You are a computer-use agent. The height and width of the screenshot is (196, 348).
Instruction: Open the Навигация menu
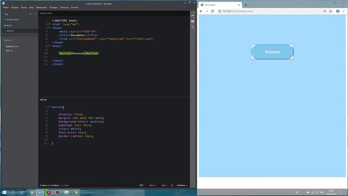pos(41,7)
